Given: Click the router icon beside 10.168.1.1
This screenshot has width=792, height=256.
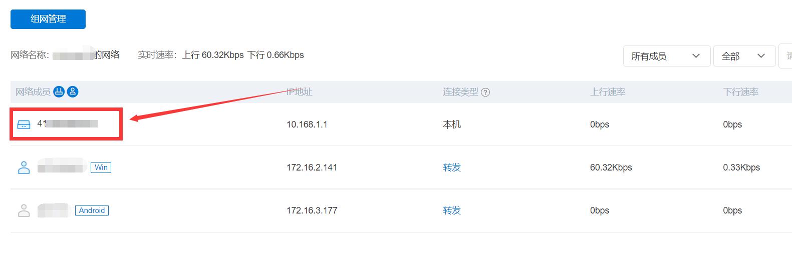Looking at the screenshot, I should click(24, 124).
